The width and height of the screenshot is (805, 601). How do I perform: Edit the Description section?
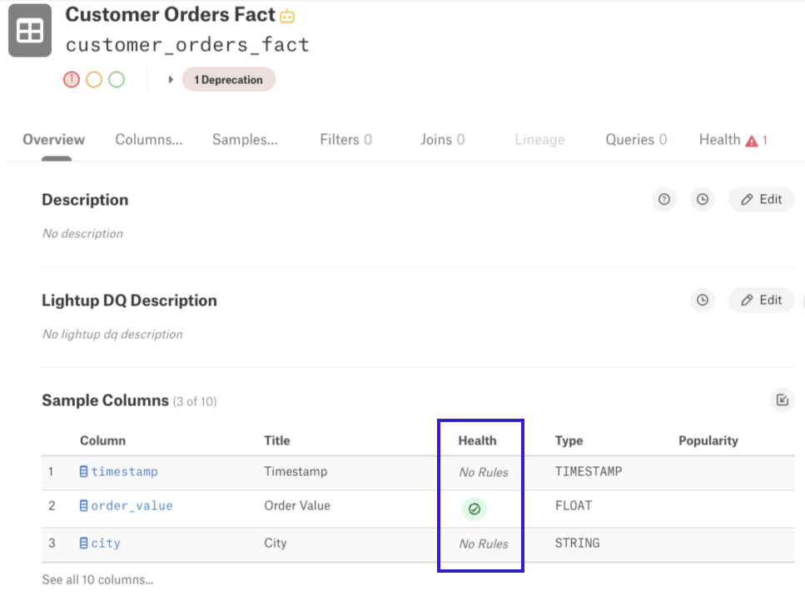[x=762, y=199]
